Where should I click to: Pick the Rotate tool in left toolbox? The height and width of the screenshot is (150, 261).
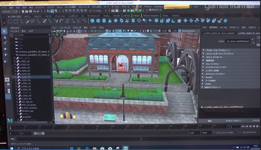coord(5,55)
